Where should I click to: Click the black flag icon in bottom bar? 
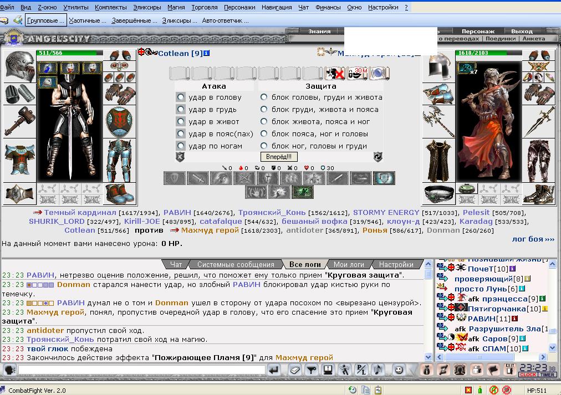(x=493, y=370)
